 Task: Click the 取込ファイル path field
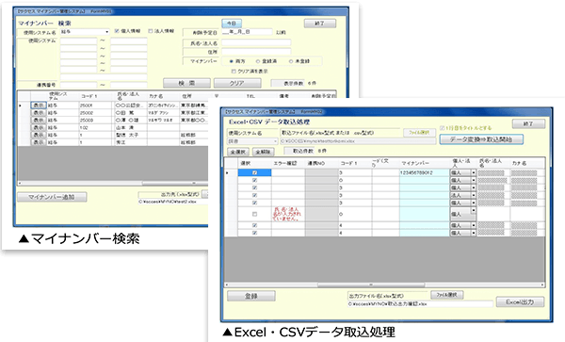pos(358,141)
